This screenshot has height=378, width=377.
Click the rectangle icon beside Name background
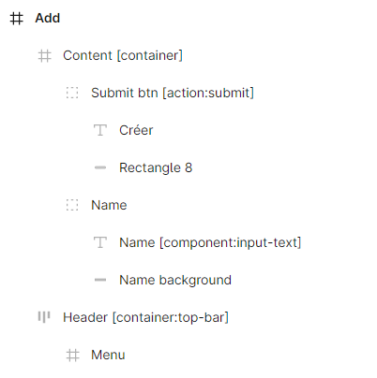[100, 280]
